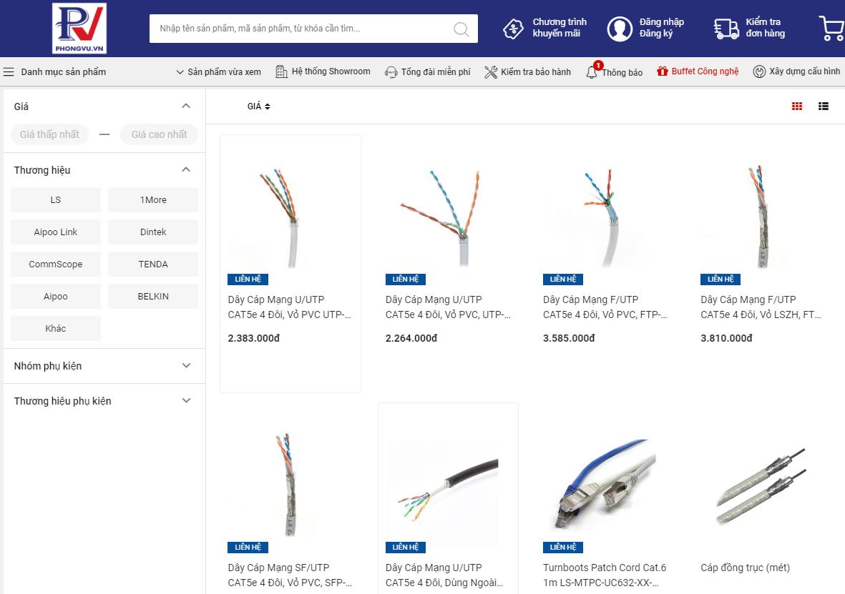The width and height of the screenshot is (845, 594).
Task: Switch to list view layout
Action: pos(824,106)
